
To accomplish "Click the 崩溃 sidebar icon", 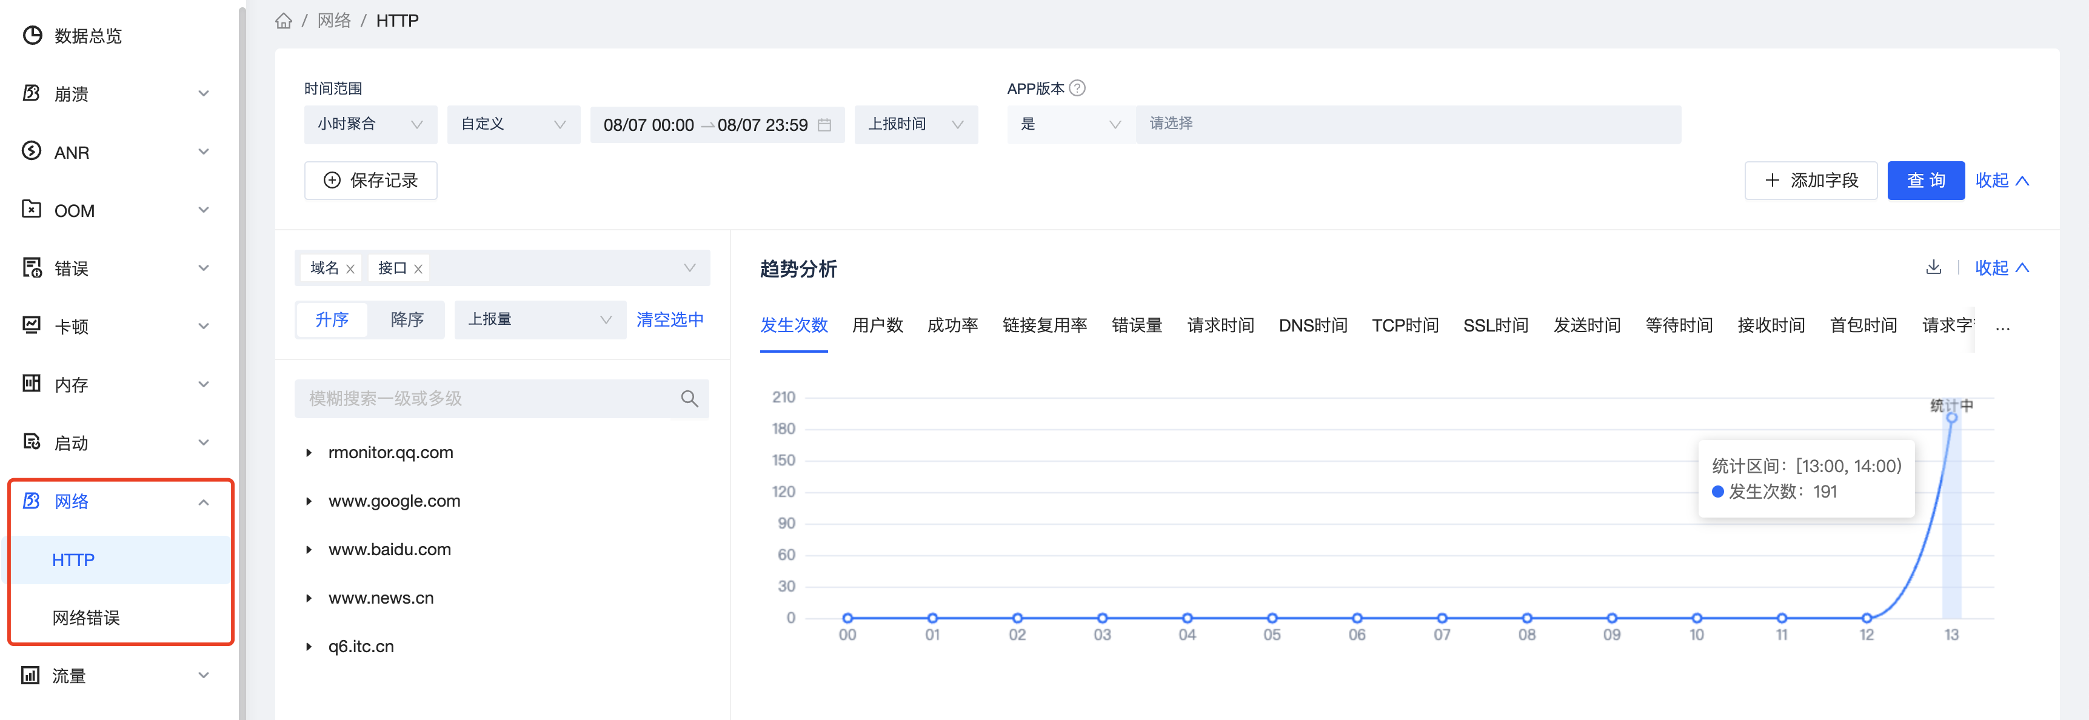I will click(x=32, y=94).
